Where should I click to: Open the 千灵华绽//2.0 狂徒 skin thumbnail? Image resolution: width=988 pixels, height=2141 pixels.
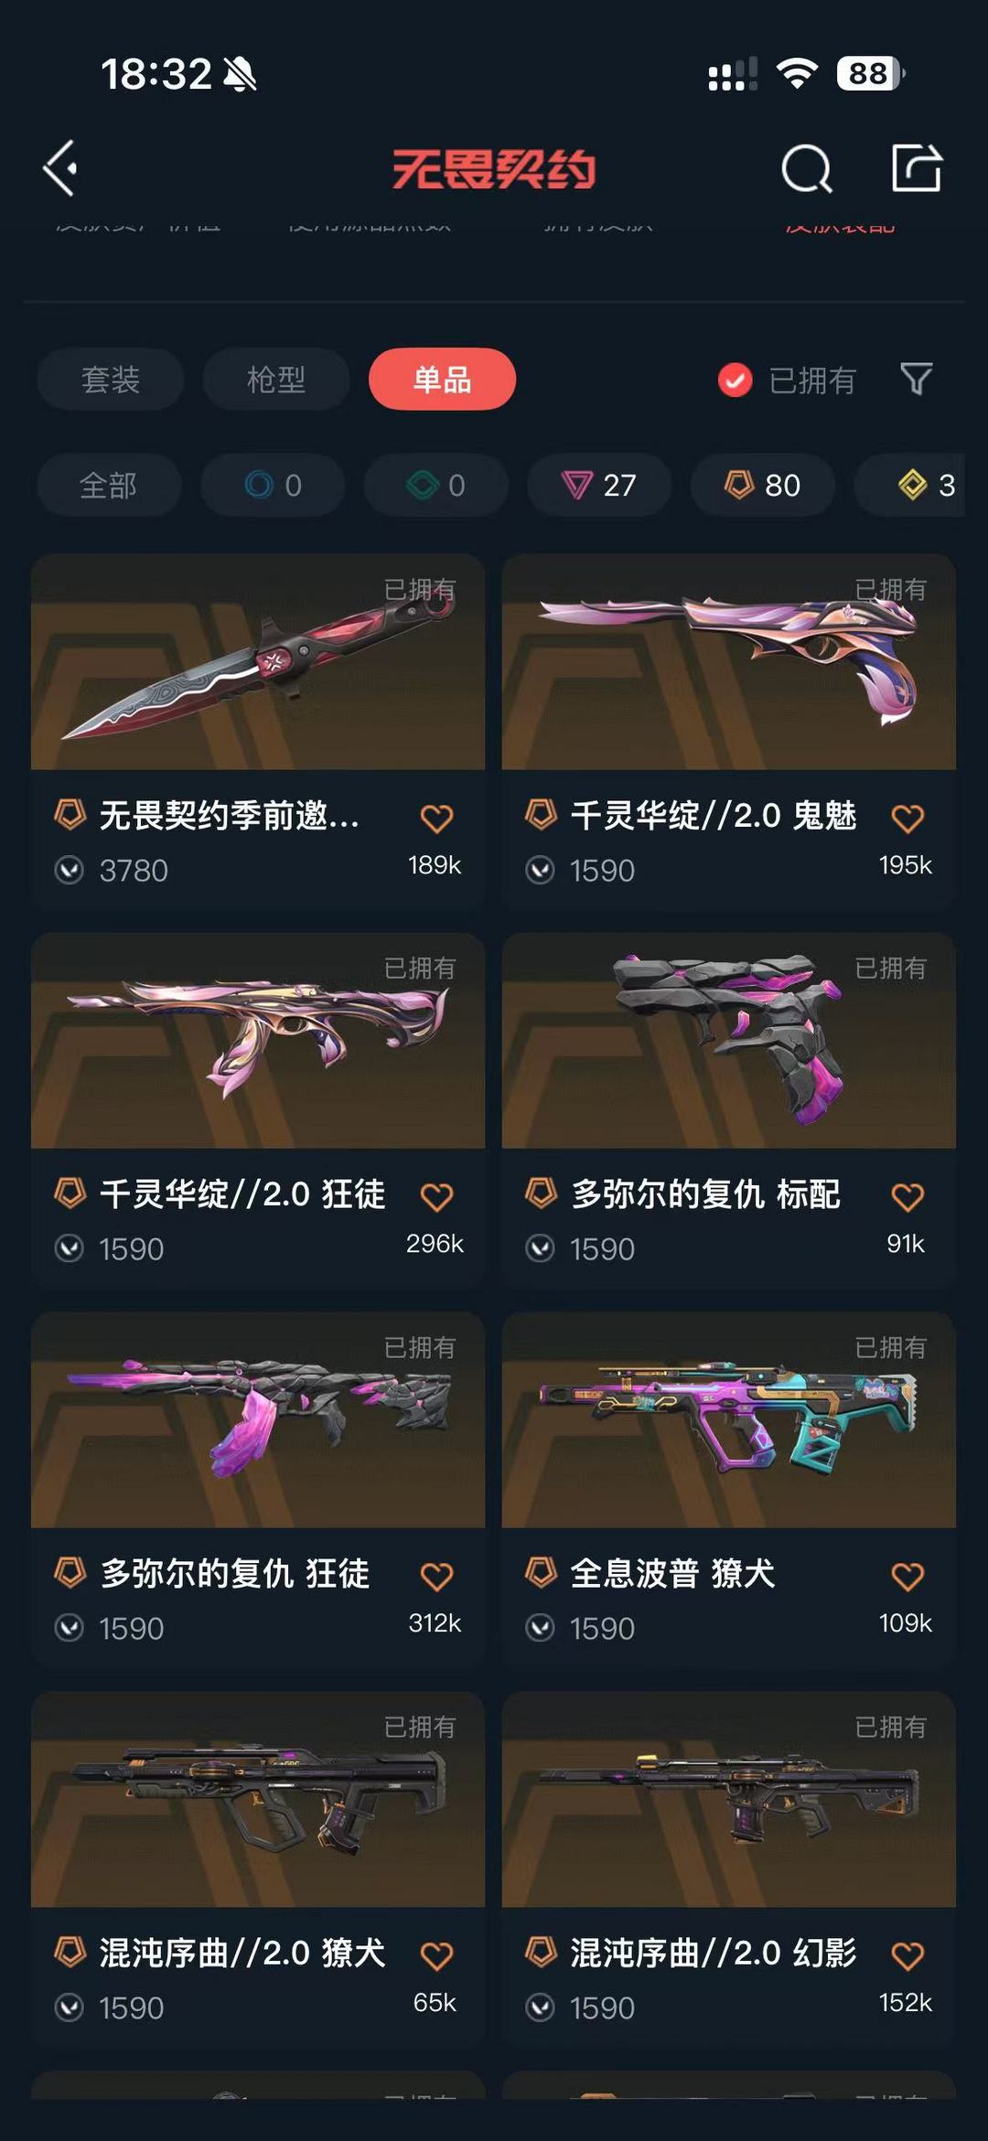(x=258, y=1041)
